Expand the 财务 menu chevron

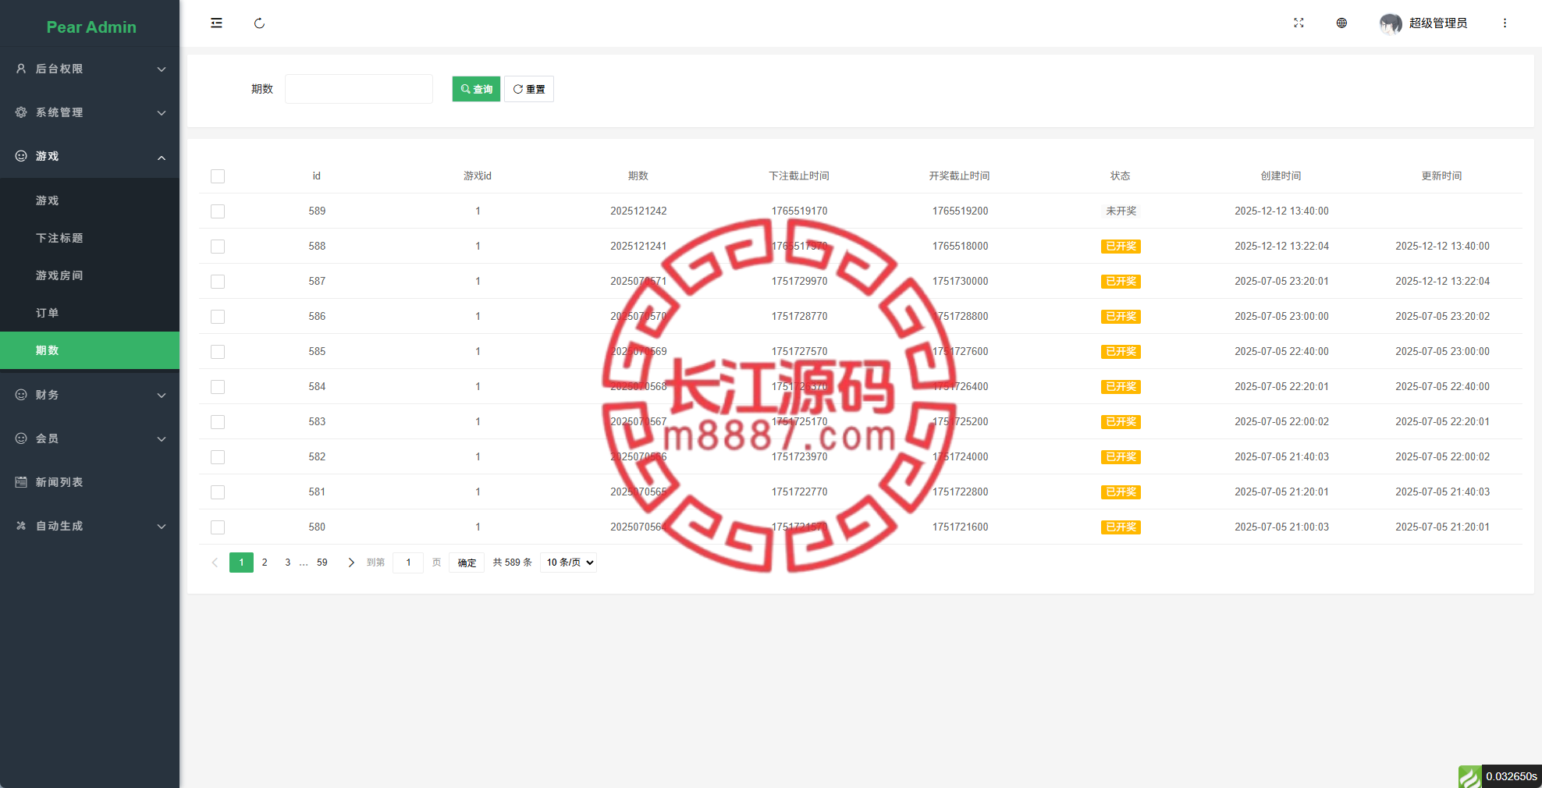pos(162,396)
